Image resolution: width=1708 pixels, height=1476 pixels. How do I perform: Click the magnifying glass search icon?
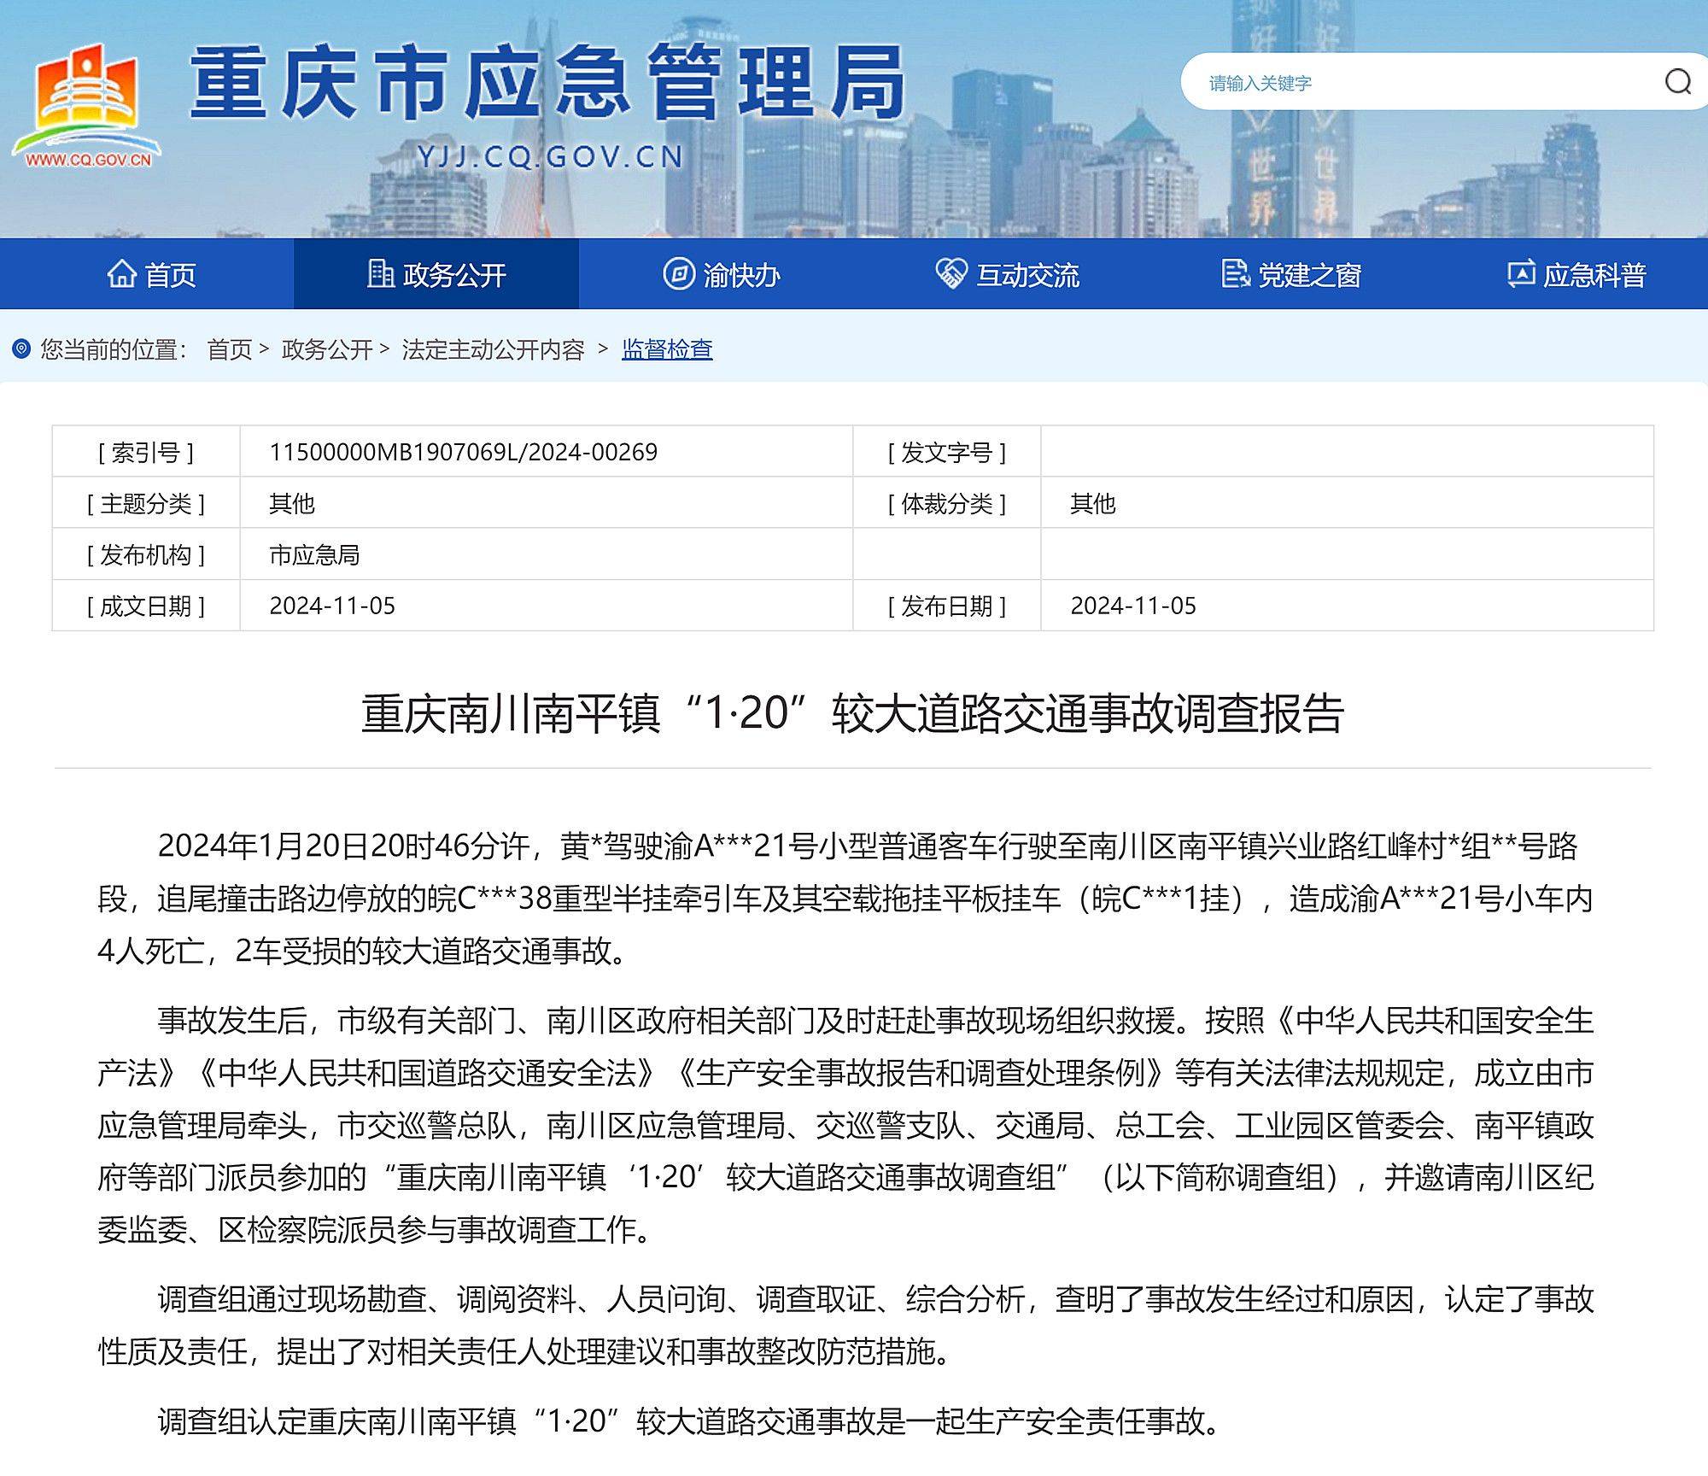pyautogui.click(x=1678, y=82)
